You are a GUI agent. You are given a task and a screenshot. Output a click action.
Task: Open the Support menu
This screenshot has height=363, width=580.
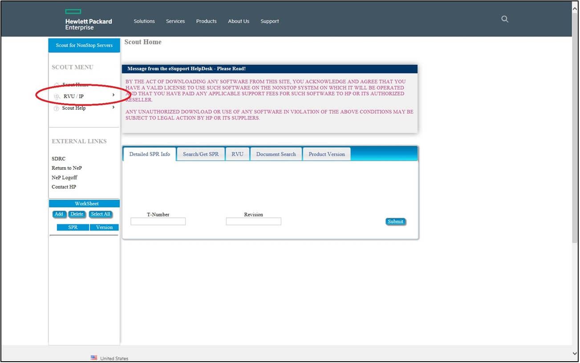point(270,21)
